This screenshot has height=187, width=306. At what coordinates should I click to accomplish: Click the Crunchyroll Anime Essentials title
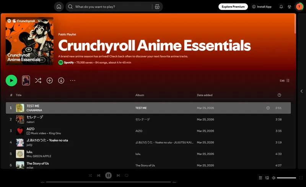[x=155, y=45]
